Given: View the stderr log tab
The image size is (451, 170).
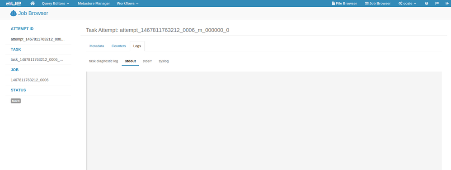Looking at the screenshot, I should 147,61.
